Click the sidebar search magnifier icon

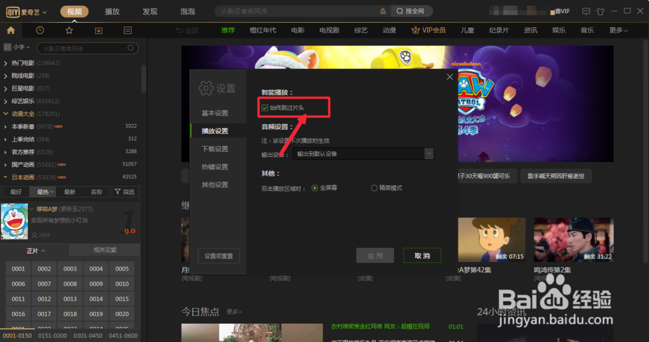130,48
